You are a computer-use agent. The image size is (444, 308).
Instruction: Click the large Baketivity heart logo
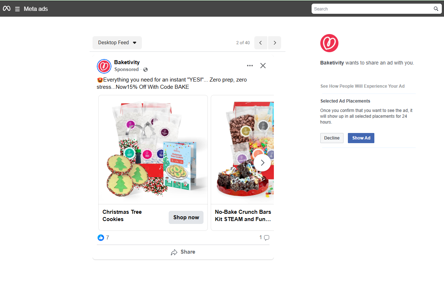tap(329, 43)
